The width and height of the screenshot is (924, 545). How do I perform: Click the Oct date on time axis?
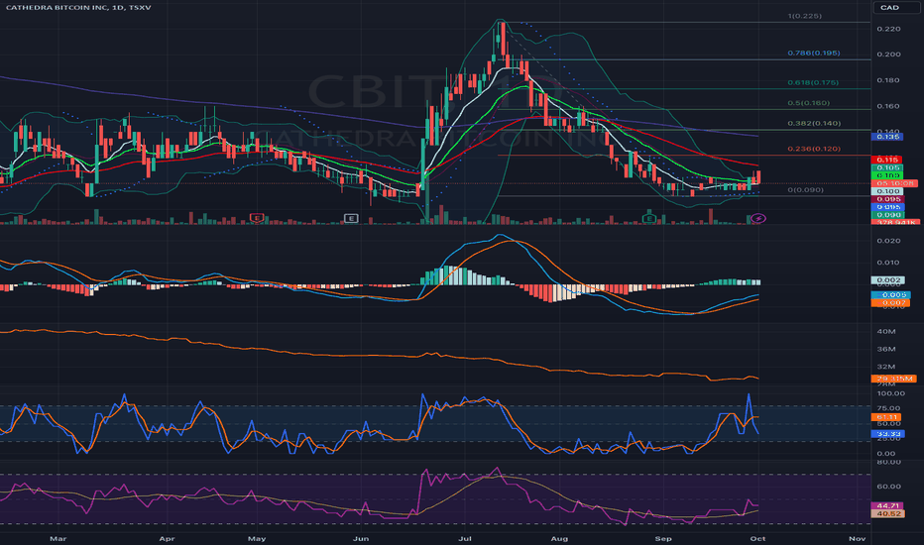point(757,538)
